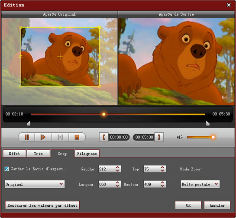Viewport: 236px width, 218px height.
Task: Click the top-right crop handle
Action: 99,27
